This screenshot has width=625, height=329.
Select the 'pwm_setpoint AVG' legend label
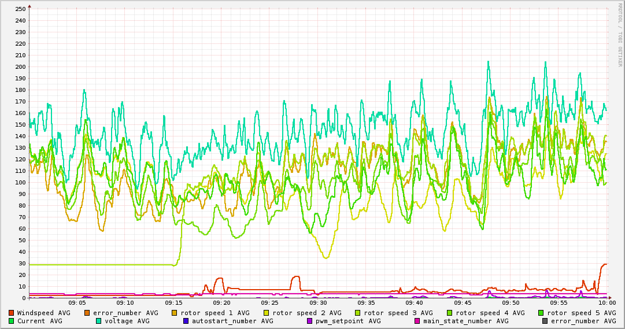pyautogui.click(x=349, y=321)
